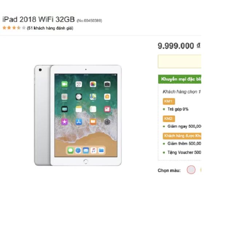Open the 51 khách hàng đánh giá reviews link
The width and height of the screenshot is (237, 227).
[50, 28]
